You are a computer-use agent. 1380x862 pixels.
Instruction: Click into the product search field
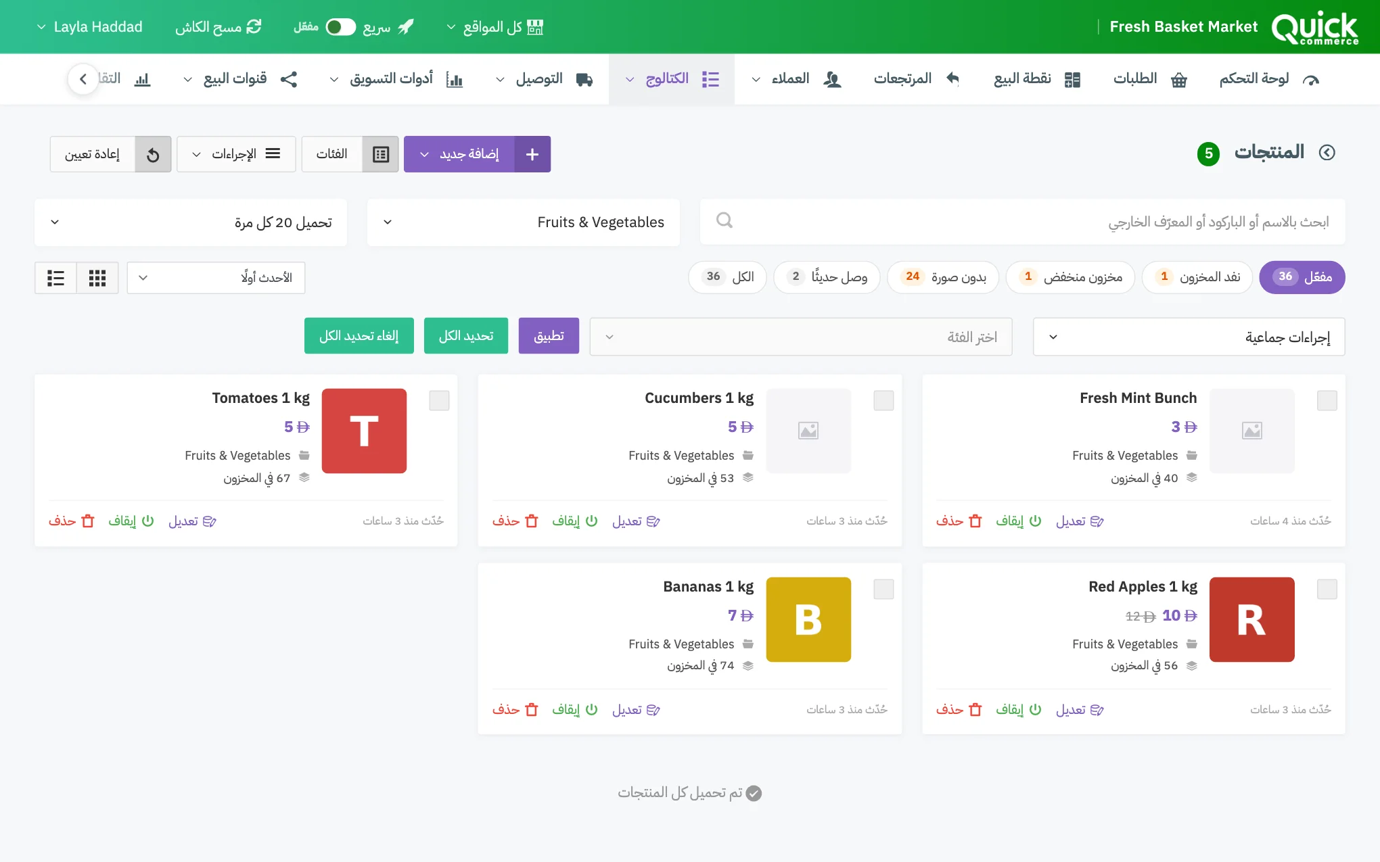[1022, 222]
